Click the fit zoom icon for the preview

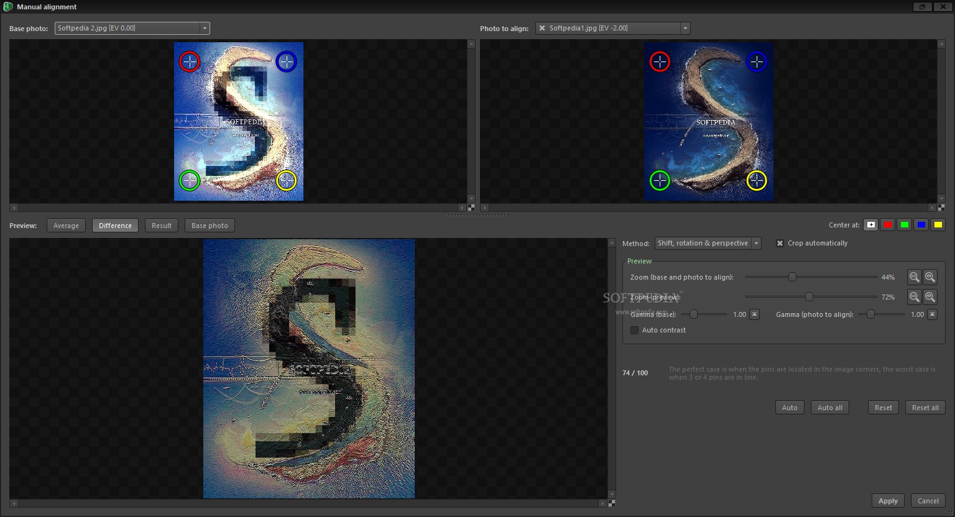(930, 297)
